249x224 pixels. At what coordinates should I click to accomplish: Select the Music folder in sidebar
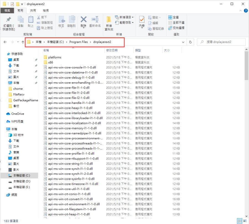14,152
